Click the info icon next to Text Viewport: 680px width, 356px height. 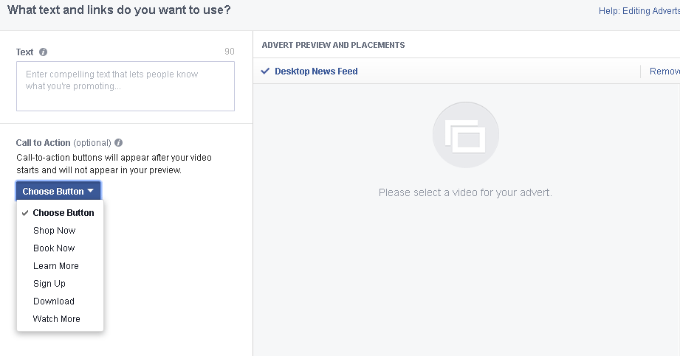pos(44,52)
